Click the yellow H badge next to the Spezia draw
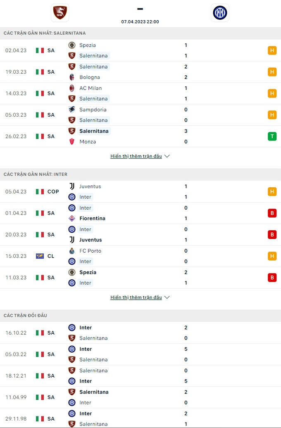The width and height of the screenshot is (281, 428). click(x=272, y=50)
